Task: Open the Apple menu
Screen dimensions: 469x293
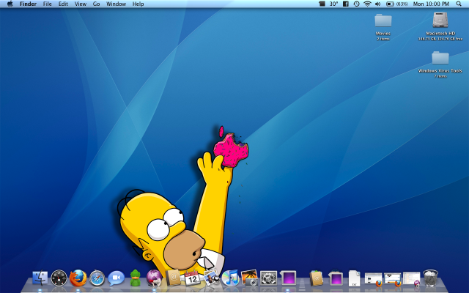Action: point(10,4)
